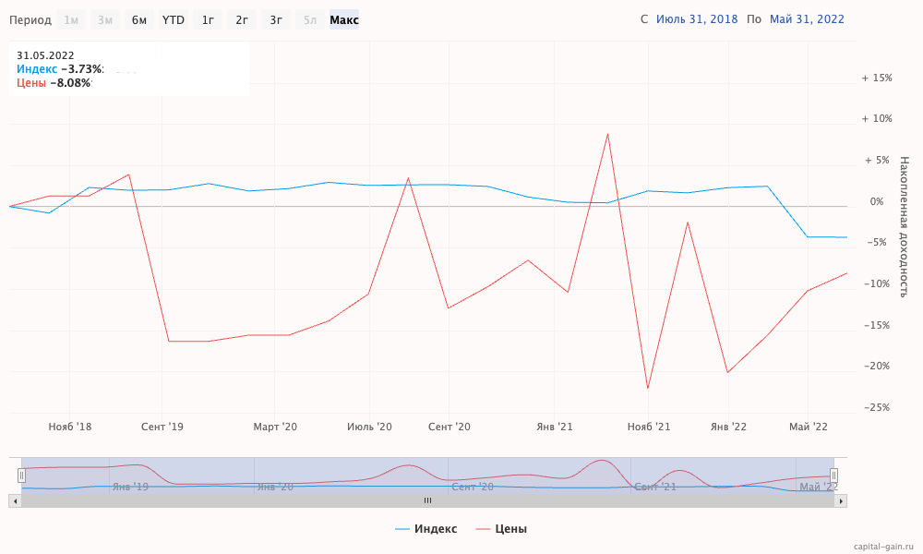Activate the Макс period button

pos(344,20)
